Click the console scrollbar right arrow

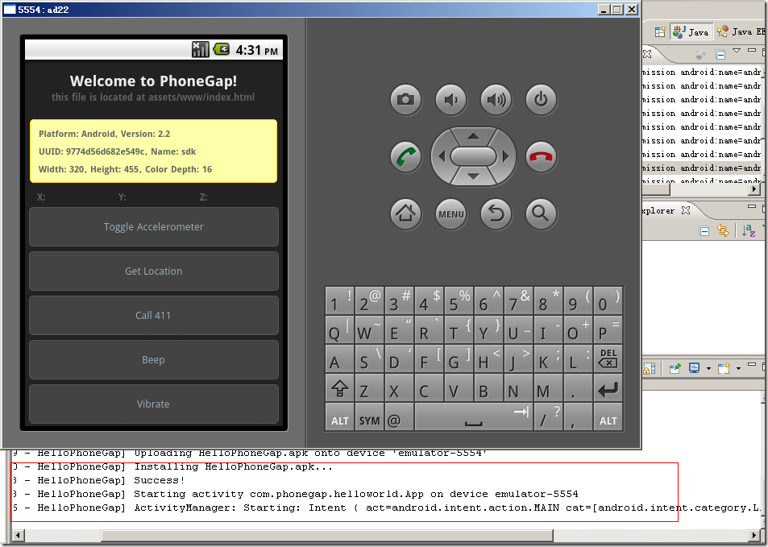point(755,535)
